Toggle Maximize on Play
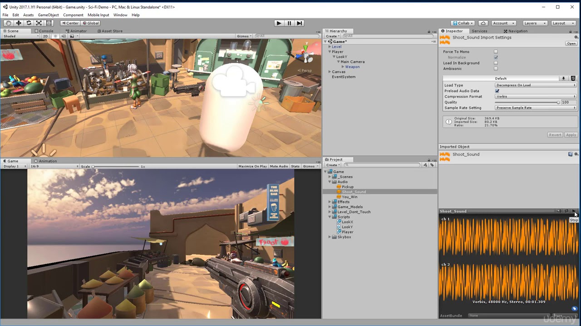 [x=252, y=167]
